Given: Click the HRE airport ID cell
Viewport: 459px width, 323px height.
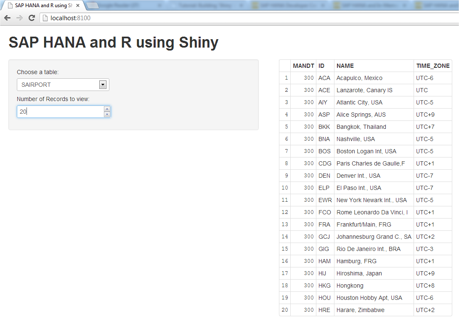Looking at the screenshot, I should (324, 310).
